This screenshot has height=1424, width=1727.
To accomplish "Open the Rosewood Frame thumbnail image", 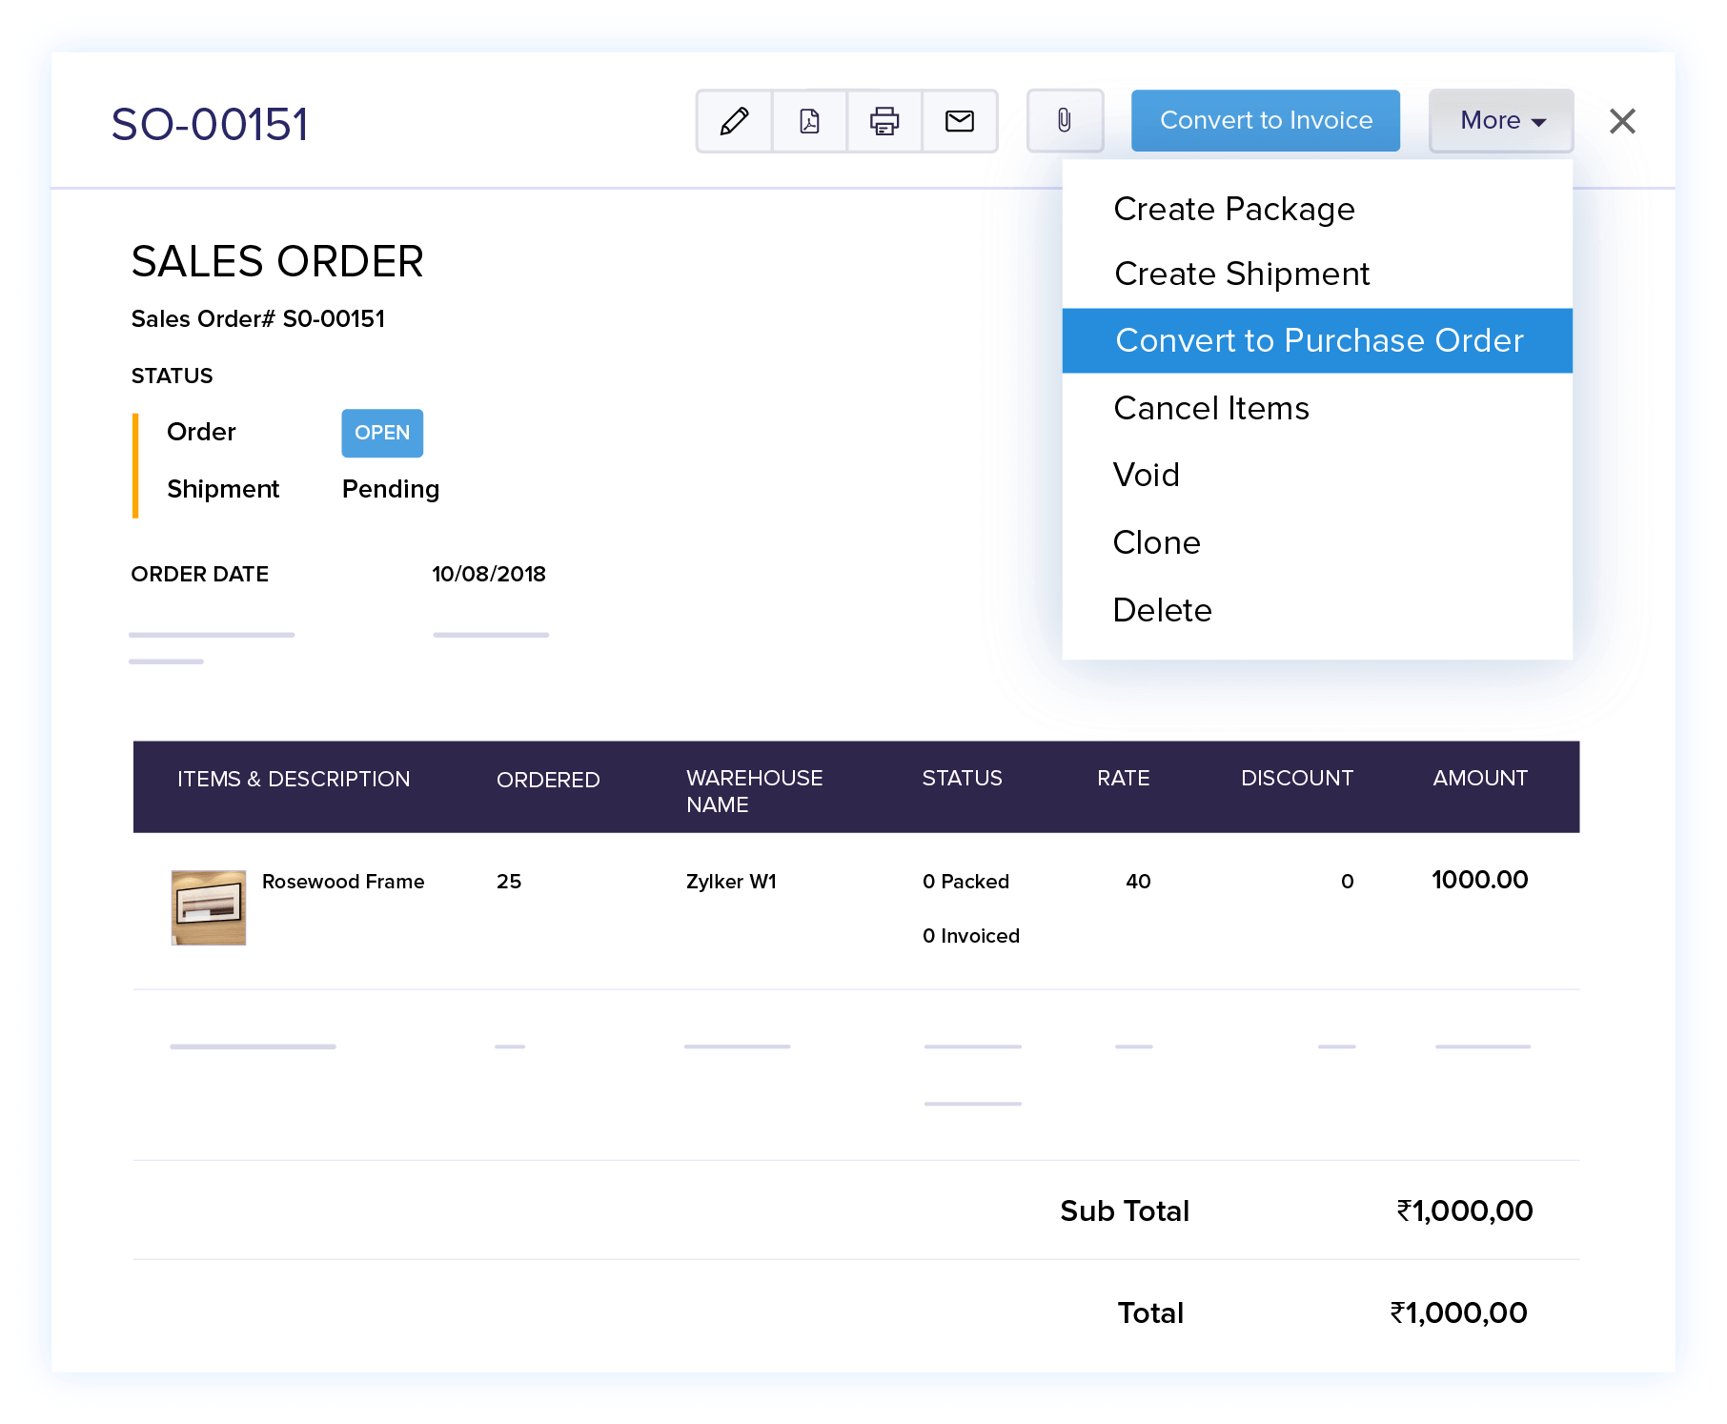I will 209,907.
